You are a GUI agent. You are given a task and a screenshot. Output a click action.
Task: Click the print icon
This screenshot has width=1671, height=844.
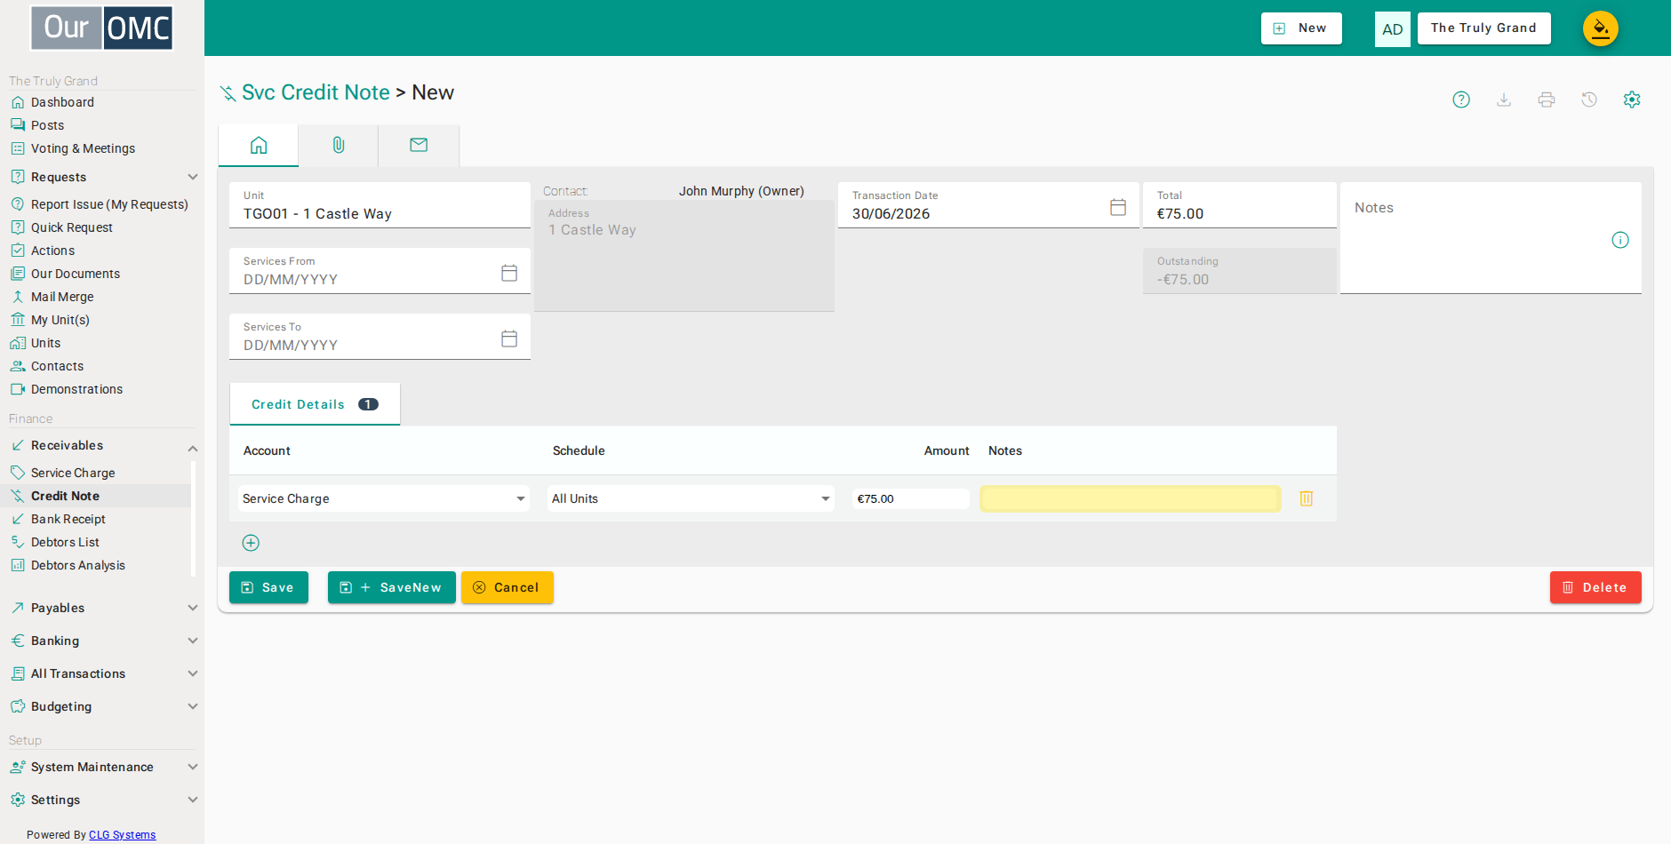coord(1547,100)
